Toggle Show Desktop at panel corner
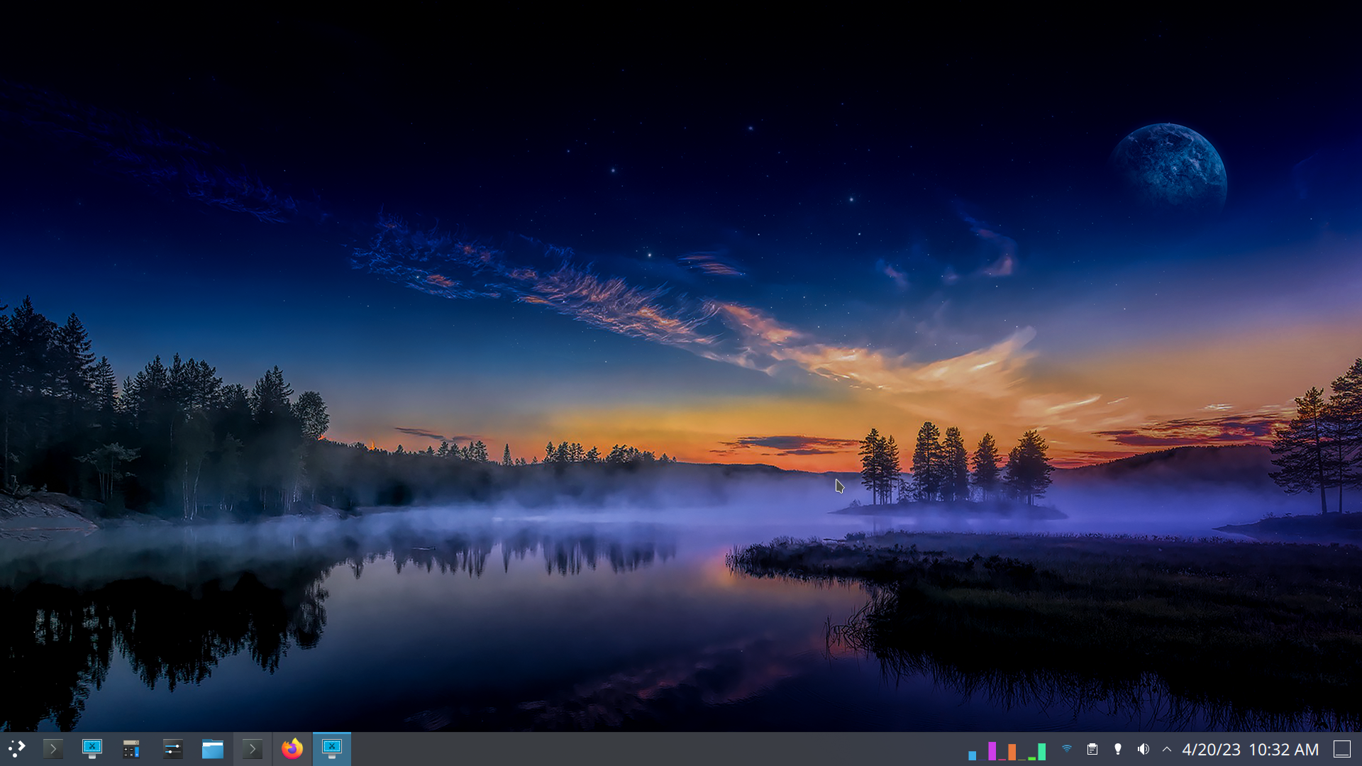Image resolution: width=1362 pixels, height=766 pixels. pos(1342,749)
